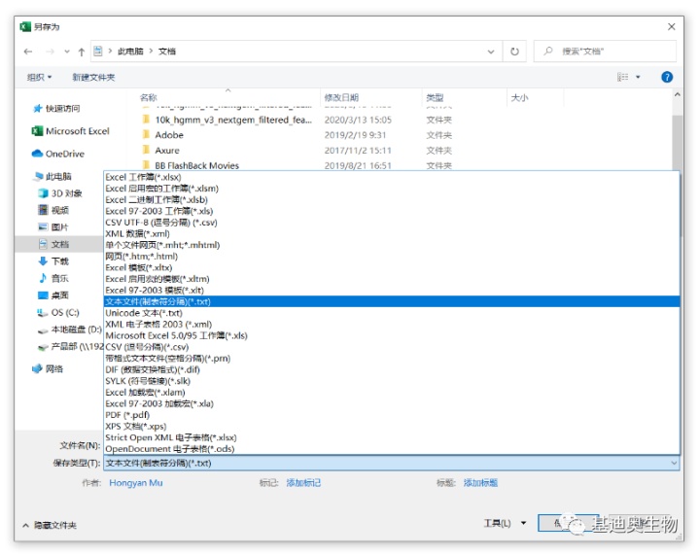This screenshot has height=555, width=700.
Task: Choose CSV (逗号分隔)(*.csv) format
Action: coord(392,348)
